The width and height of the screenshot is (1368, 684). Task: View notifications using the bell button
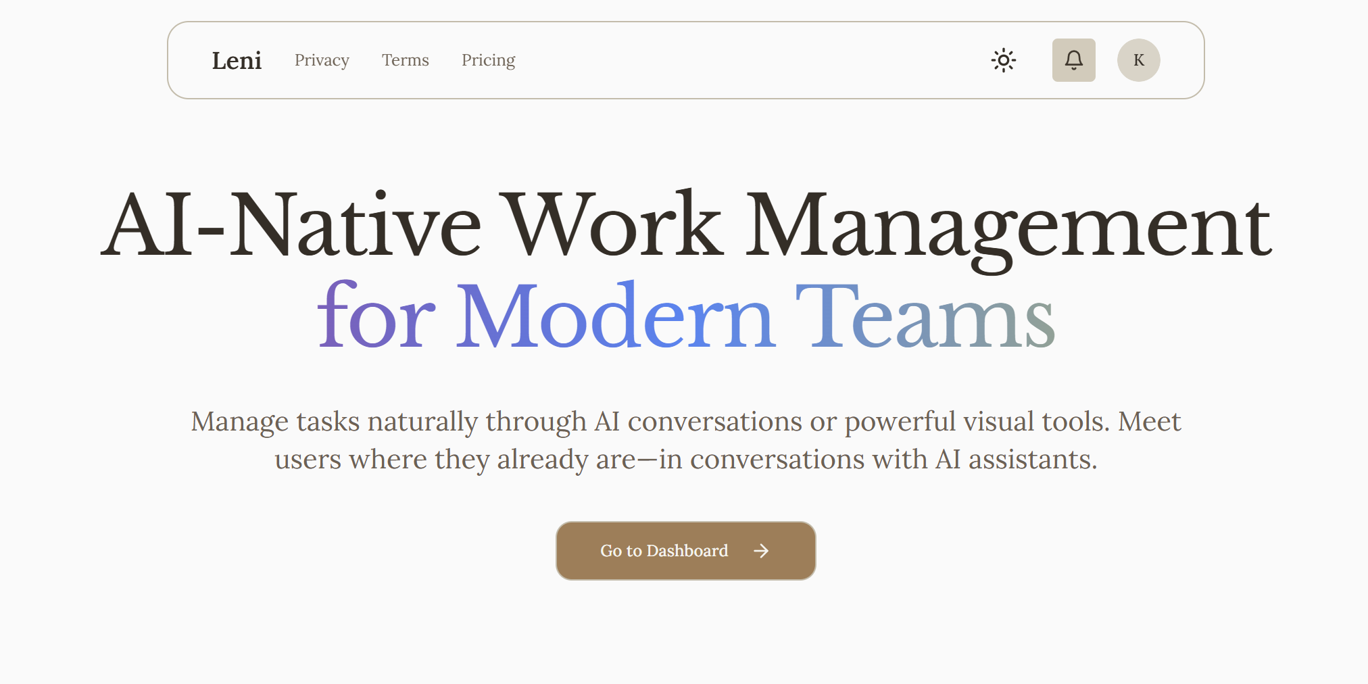(x=1074, y=60)
